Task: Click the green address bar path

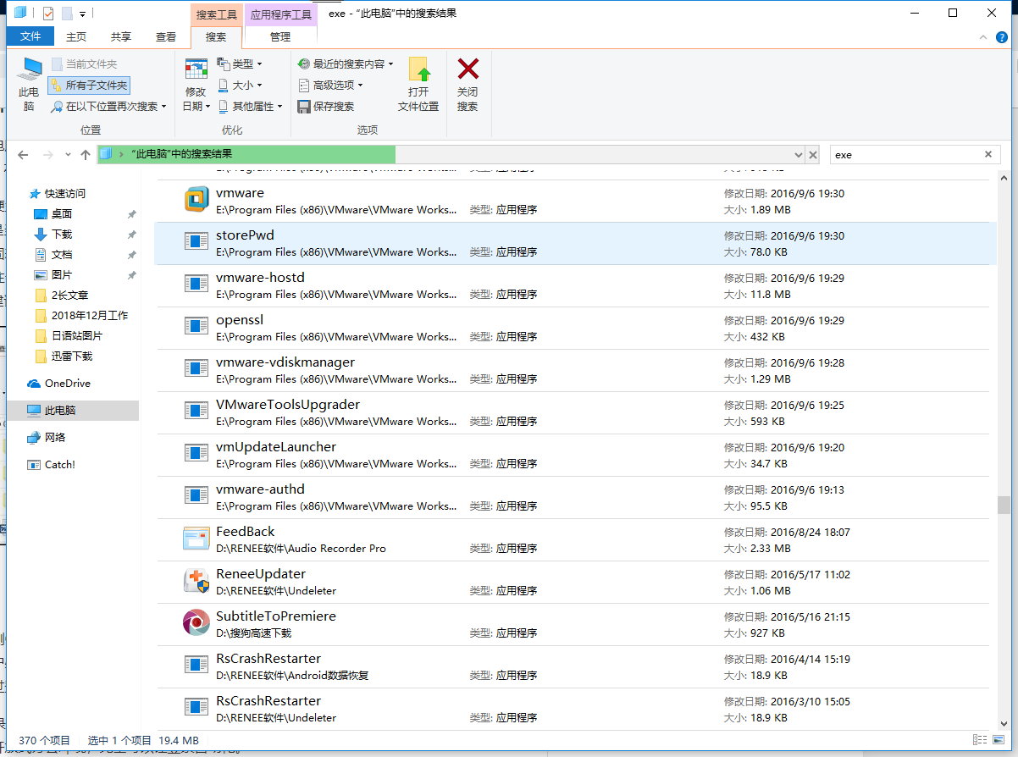Action: point(246,154)
